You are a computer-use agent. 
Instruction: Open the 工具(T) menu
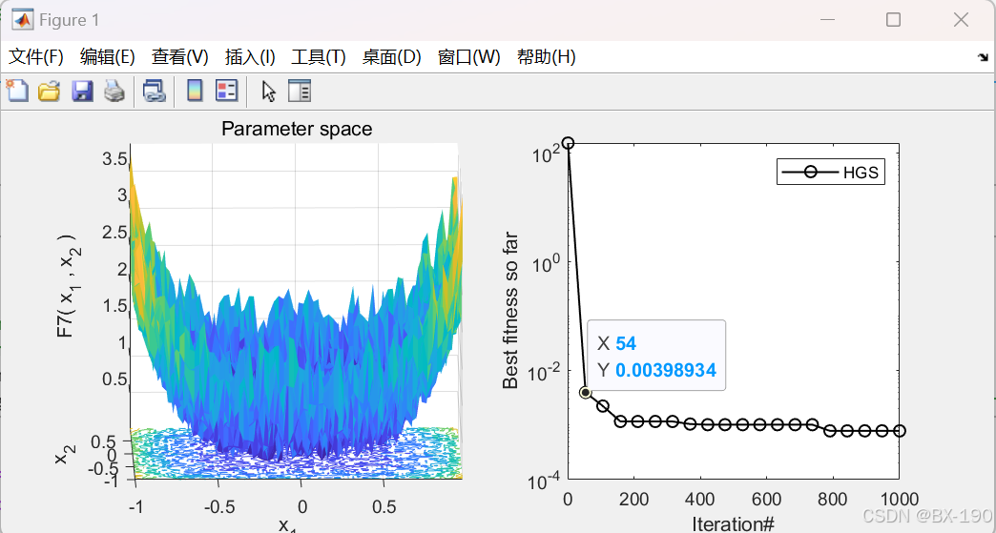point(319,57)
